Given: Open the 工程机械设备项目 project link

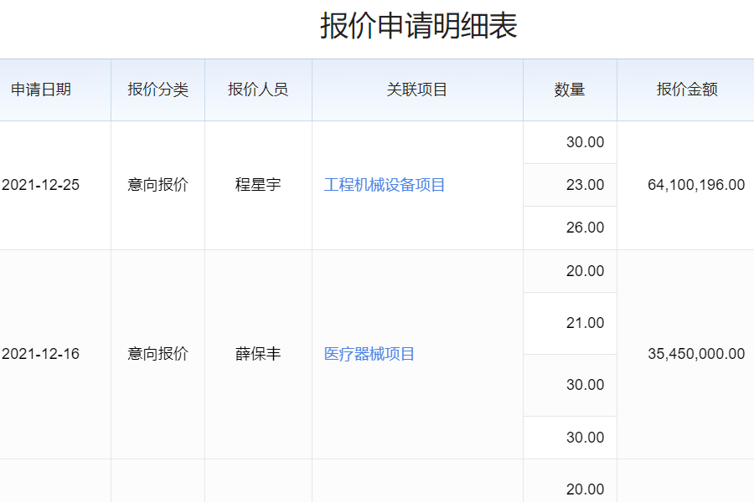Looking at the screenshot, I should 385,185.
